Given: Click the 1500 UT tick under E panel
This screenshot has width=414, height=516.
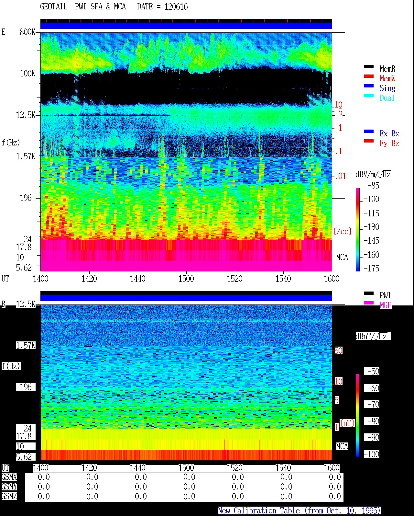Looking at the screenshot, I should (x=186, y=279).
